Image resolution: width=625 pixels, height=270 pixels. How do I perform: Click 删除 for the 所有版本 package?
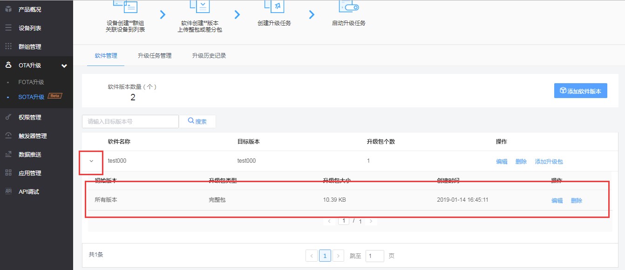tap(577, 201)
